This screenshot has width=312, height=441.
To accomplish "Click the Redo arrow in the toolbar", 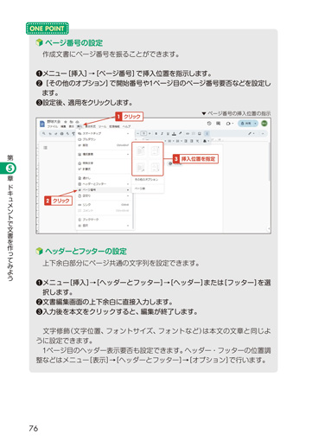I will 55,134.
